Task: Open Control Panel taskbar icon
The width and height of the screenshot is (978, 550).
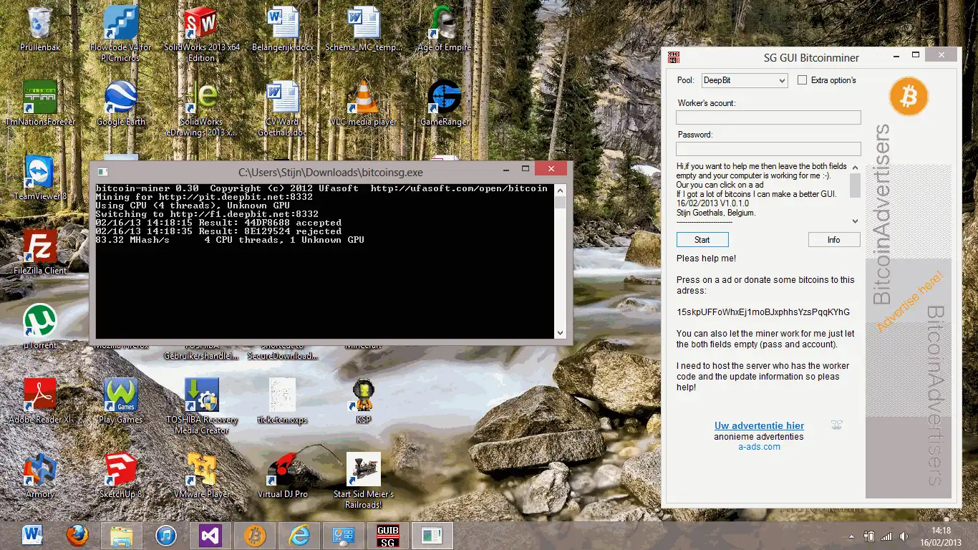Action: pos(343,535)
